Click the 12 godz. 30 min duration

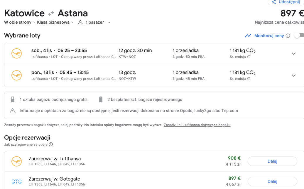[x=135, y=50]
